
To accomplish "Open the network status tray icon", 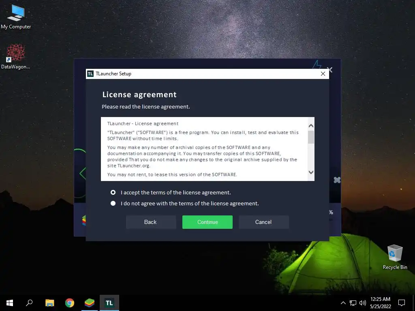I will (x=353, y=303).
